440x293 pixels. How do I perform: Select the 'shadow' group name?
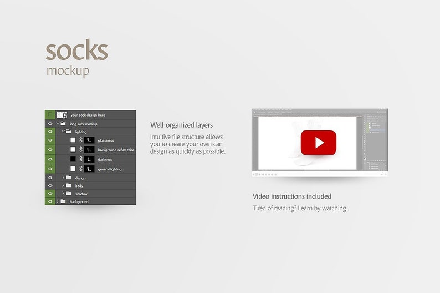point(81,194)
